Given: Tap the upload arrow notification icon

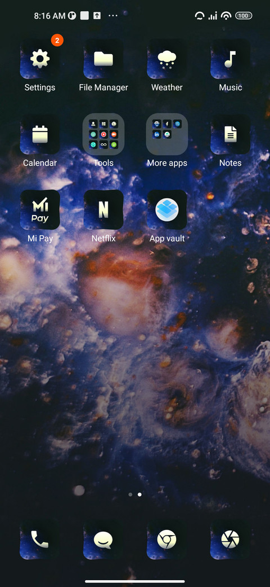Looking at the screenshot, I should (97, 16).
